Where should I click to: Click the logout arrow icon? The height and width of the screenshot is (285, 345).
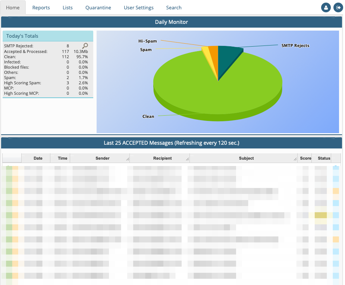coord(338,7)
